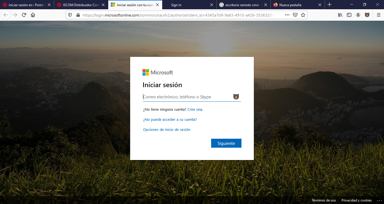Viewport: 384px width, 204px height.
Task: Close the ISCOM Distribuidor tab
Action: (x=103, y=5)
